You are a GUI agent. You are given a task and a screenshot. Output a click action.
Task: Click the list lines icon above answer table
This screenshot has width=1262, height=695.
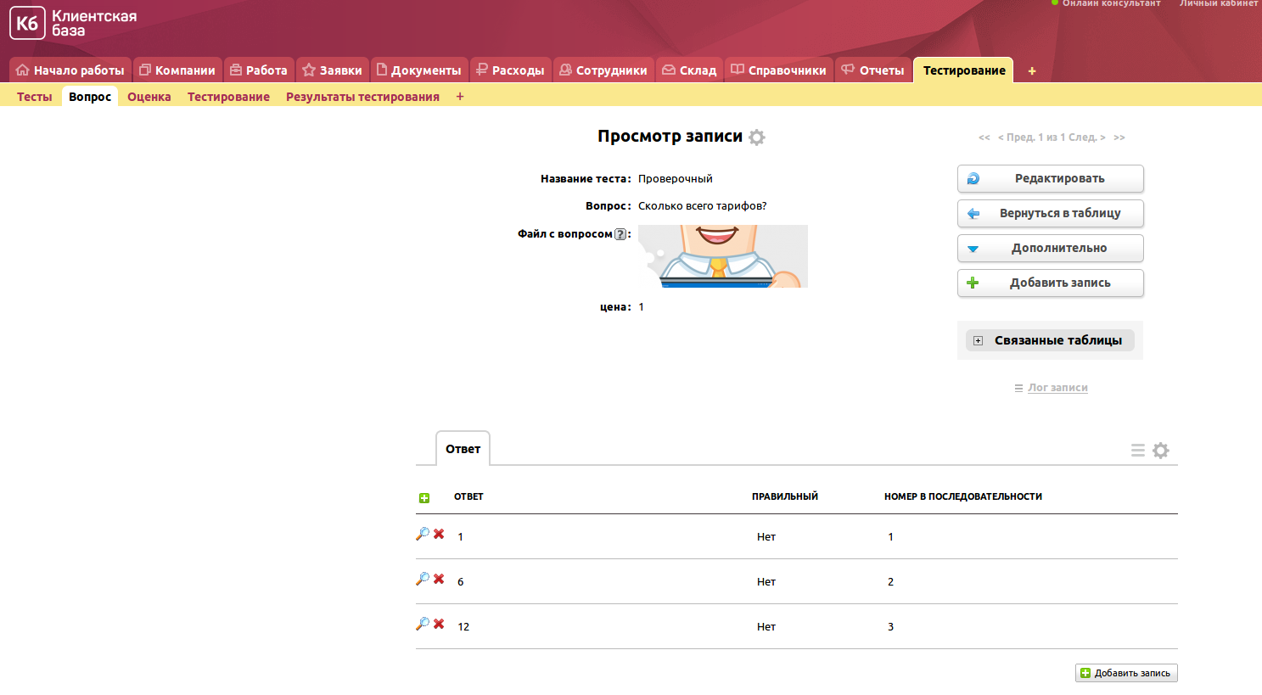pos(1138,451)
